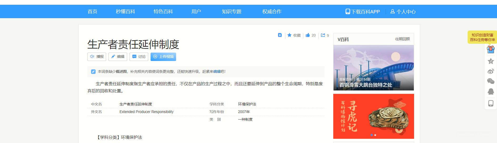Open the 秒懂百科 nav item
This screenshot has height=143, width=497.
tap(125, 12)
